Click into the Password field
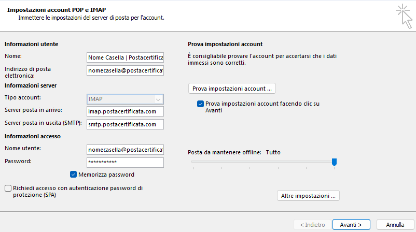Viewport: 416px width, 232px height. tap(125, 162)
